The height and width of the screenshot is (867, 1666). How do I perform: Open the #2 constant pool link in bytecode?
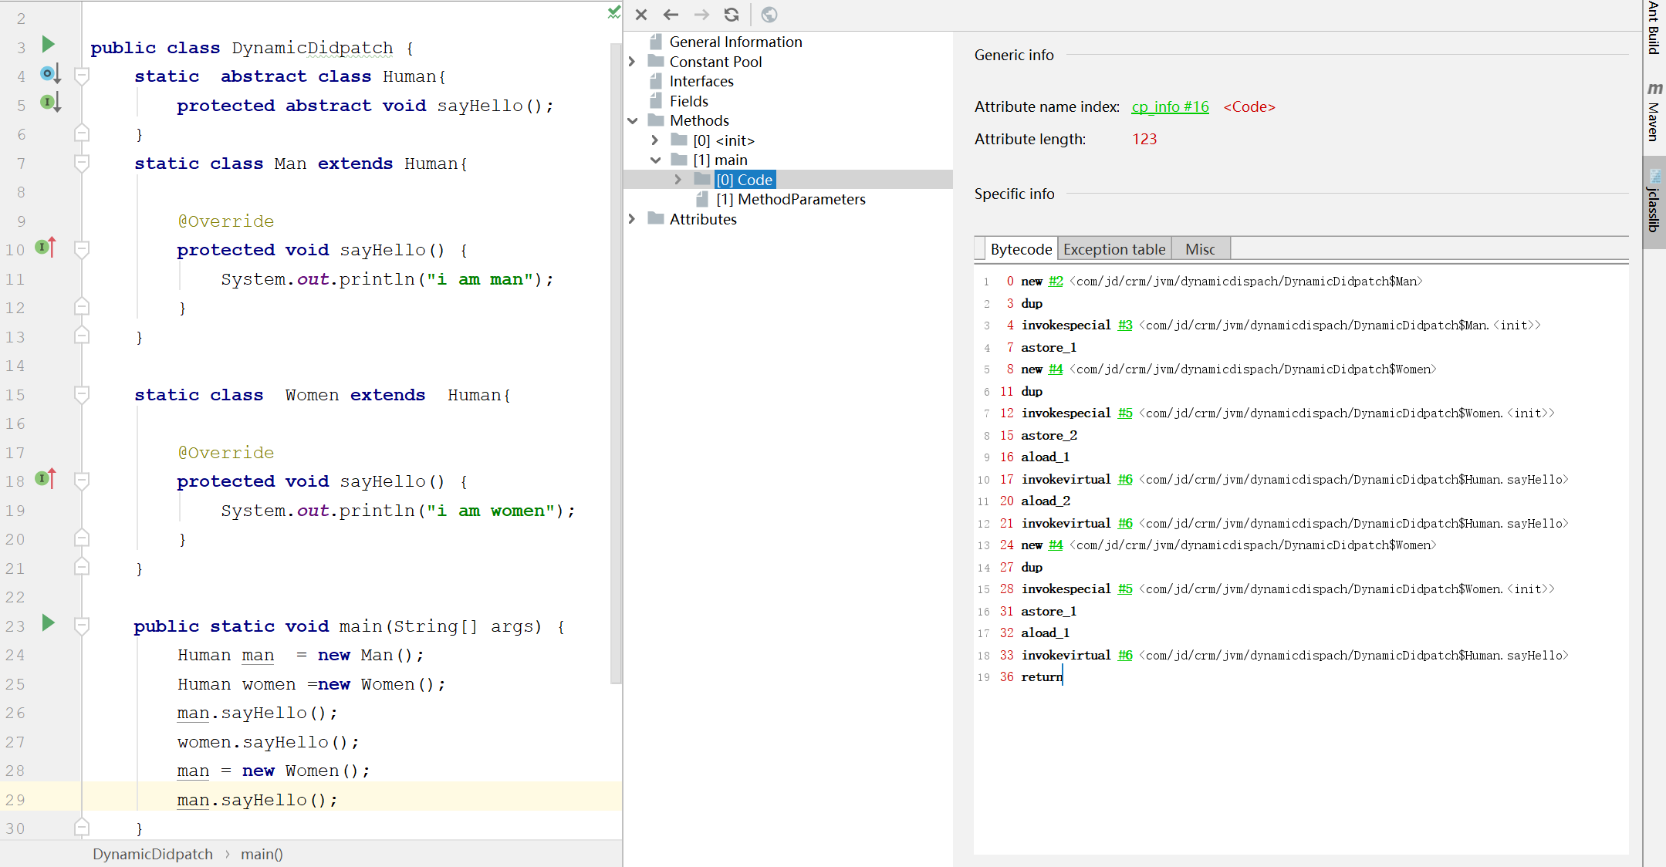(1056, 282)
